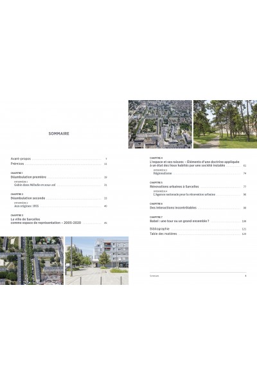Click the pine tree park photo
Screen dimensions: 257x385
pos(226,124)
